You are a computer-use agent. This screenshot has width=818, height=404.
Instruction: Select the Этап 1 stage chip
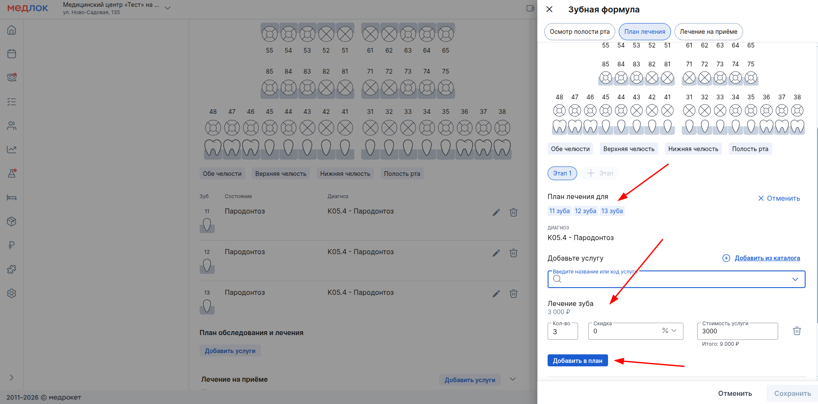click(562, 173)
